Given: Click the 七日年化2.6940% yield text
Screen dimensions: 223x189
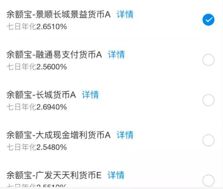Looking at the screenshot, I should (37, 107).
